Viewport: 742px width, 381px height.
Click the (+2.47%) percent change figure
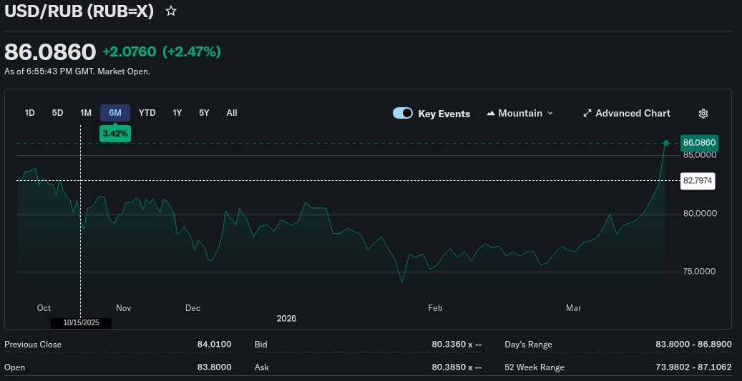192,52
